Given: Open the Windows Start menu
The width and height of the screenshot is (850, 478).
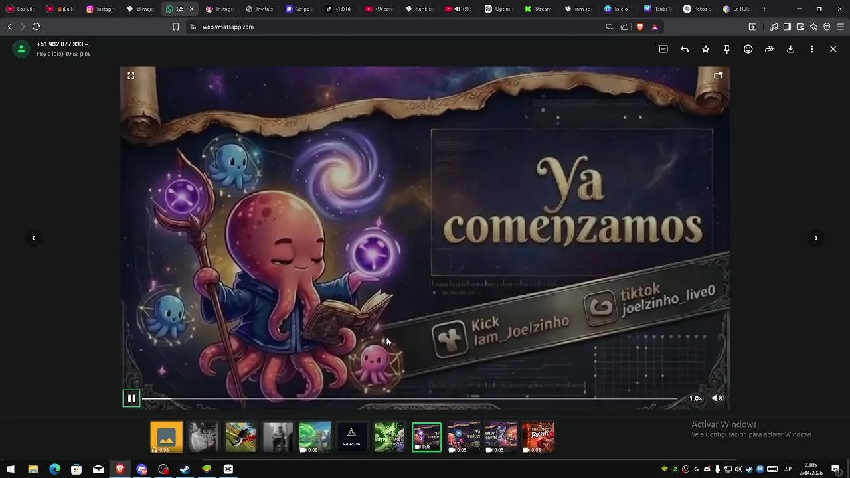Looking at the screenshot, I should click(x=11, y=469).
